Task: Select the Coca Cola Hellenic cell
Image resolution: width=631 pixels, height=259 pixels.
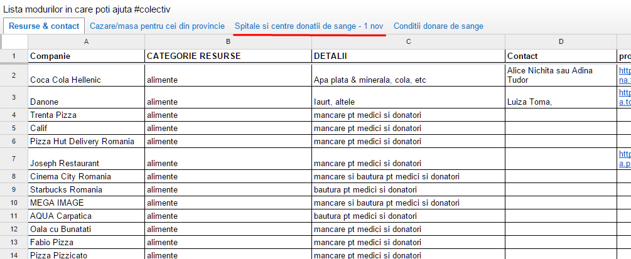Action: [86, 75]
